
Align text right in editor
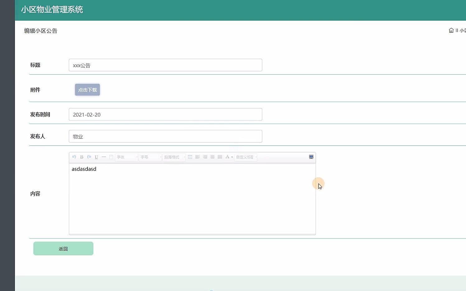(x=205, y=157)
